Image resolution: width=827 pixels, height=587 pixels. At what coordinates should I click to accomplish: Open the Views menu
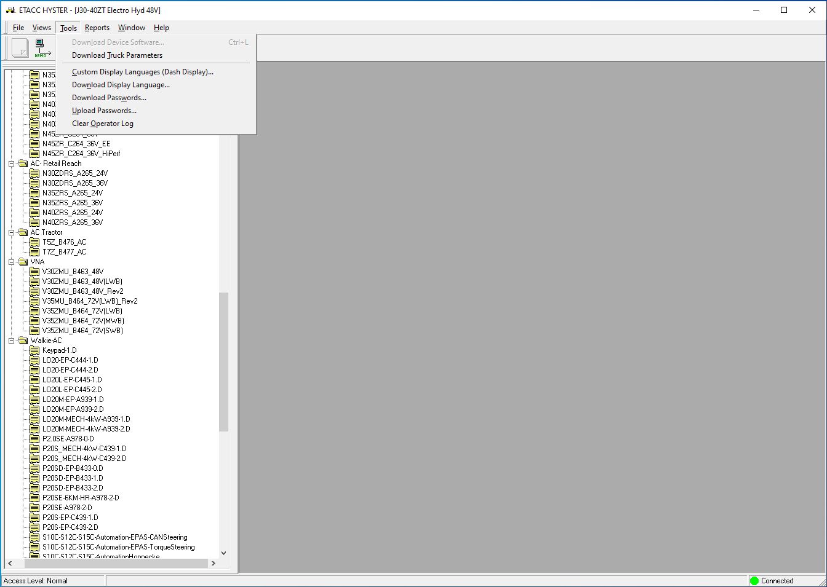[x=42, y=28]
